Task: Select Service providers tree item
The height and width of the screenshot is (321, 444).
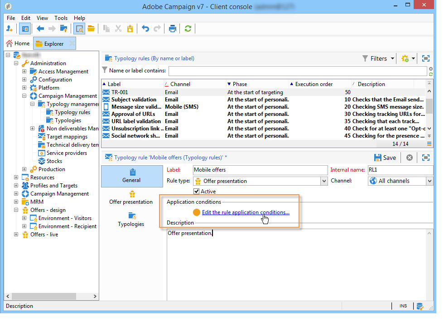Action: [x=67, y=153]
